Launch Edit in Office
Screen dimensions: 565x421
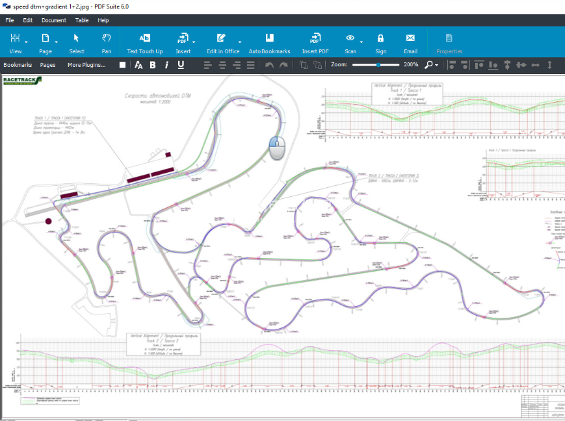click(x=223, y=43)
